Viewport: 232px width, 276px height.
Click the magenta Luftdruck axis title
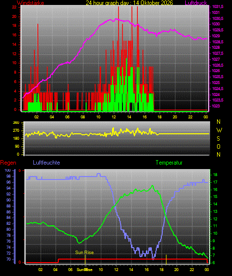pos(196,3)
